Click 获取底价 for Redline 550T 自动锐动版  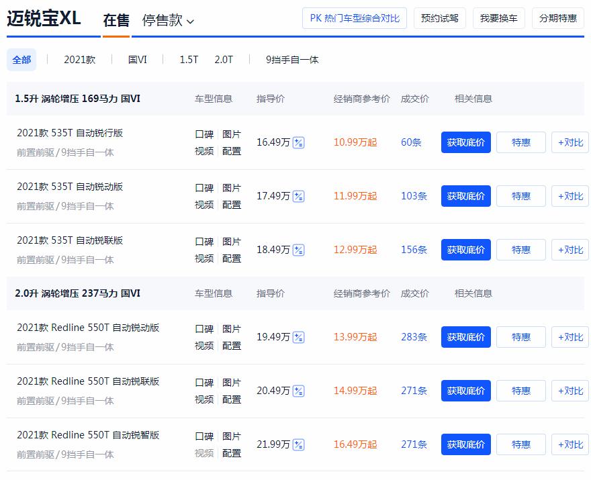coord(465,337)
